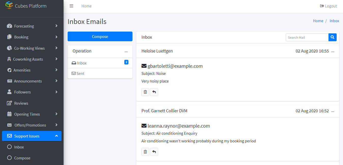Focus the Search Mail input field

click(x=307, y=37)
